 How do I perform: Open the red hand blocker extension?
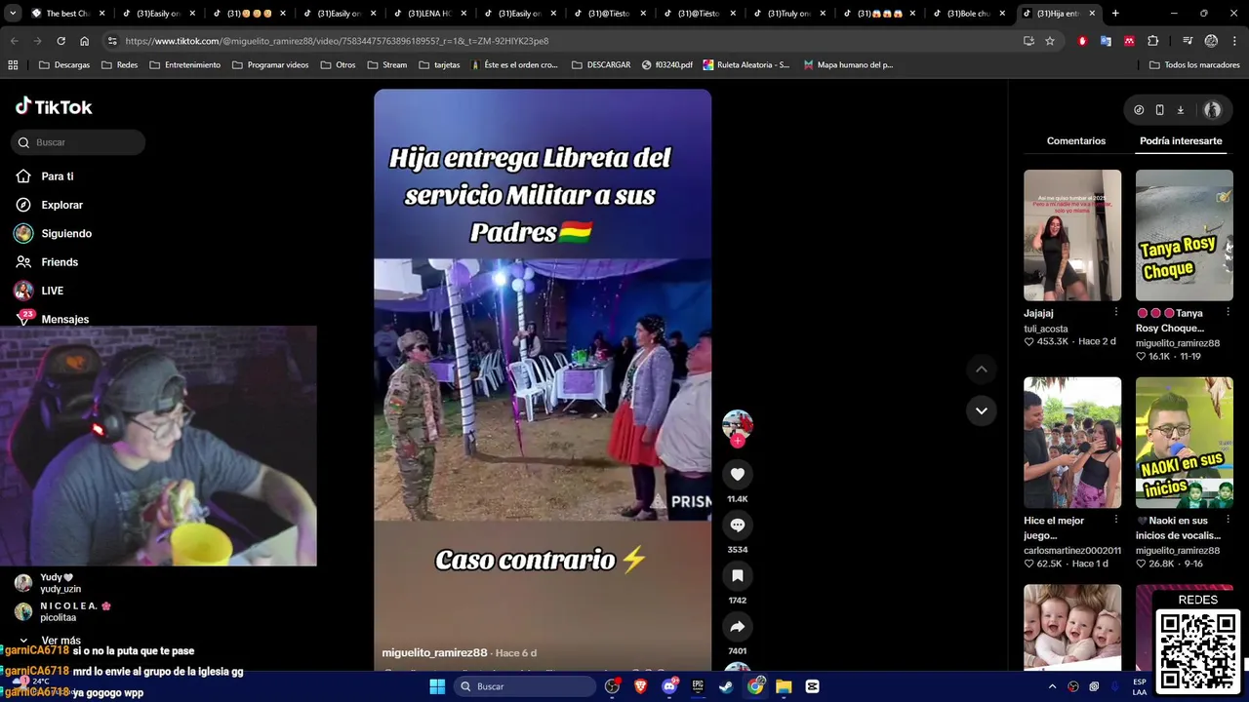(1082, 41)
